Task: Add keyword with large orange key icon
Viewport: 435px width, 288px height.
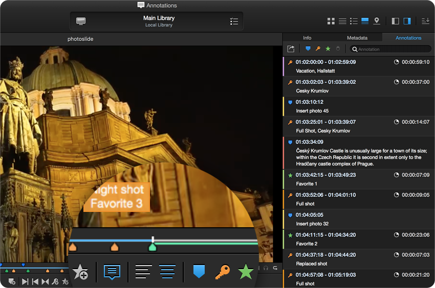Action: coord(223,272)
